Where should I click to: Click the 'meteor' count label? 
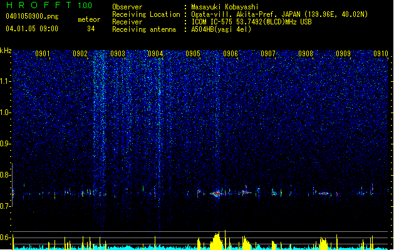pyautogui.click(x=89, y=19)
